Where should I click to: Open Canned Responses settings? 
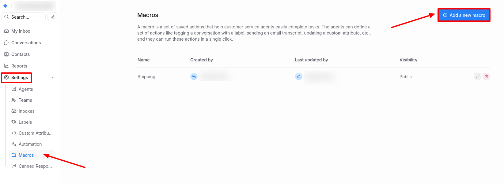click(x=35, y=166)
